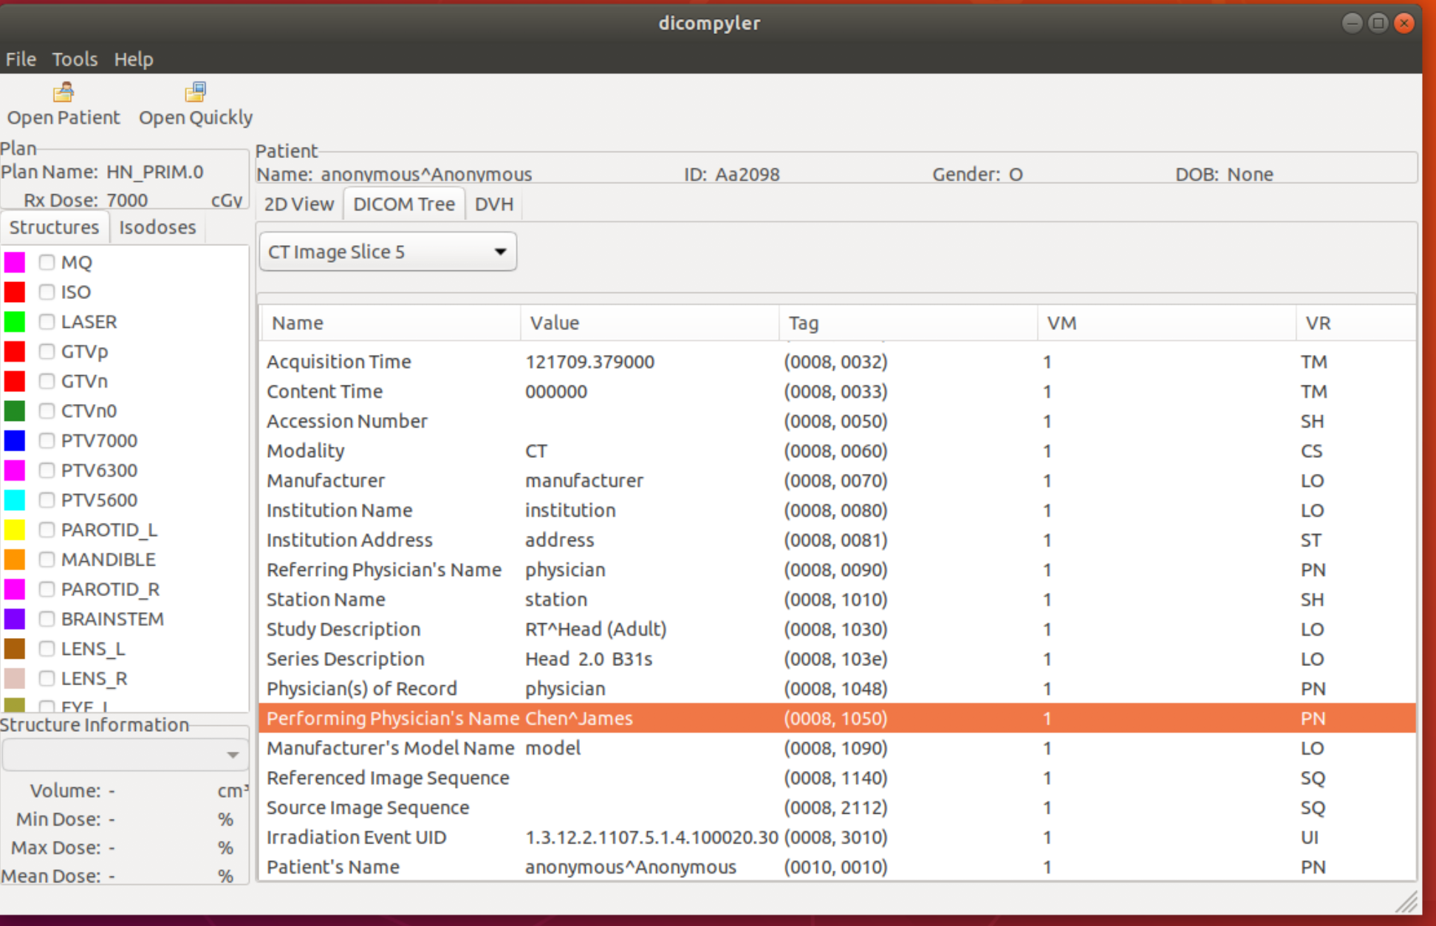
Task: Check the LENS_R checkbox
Action: coord(47,678)
